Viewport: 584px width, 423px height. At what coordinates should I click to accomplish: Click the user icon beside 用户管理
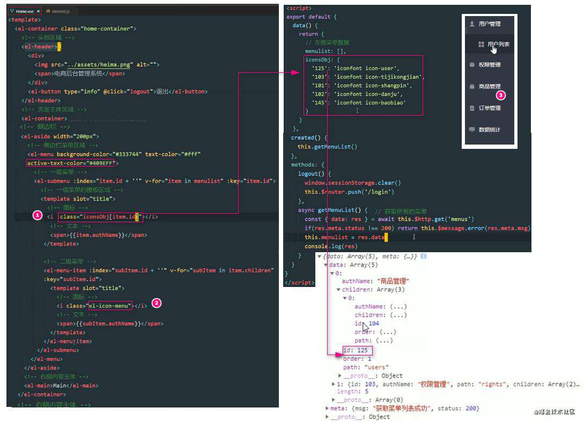[472, 24]
